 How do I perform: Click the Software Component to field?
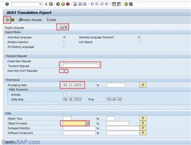pyautogui.click(x=123, y=133)
